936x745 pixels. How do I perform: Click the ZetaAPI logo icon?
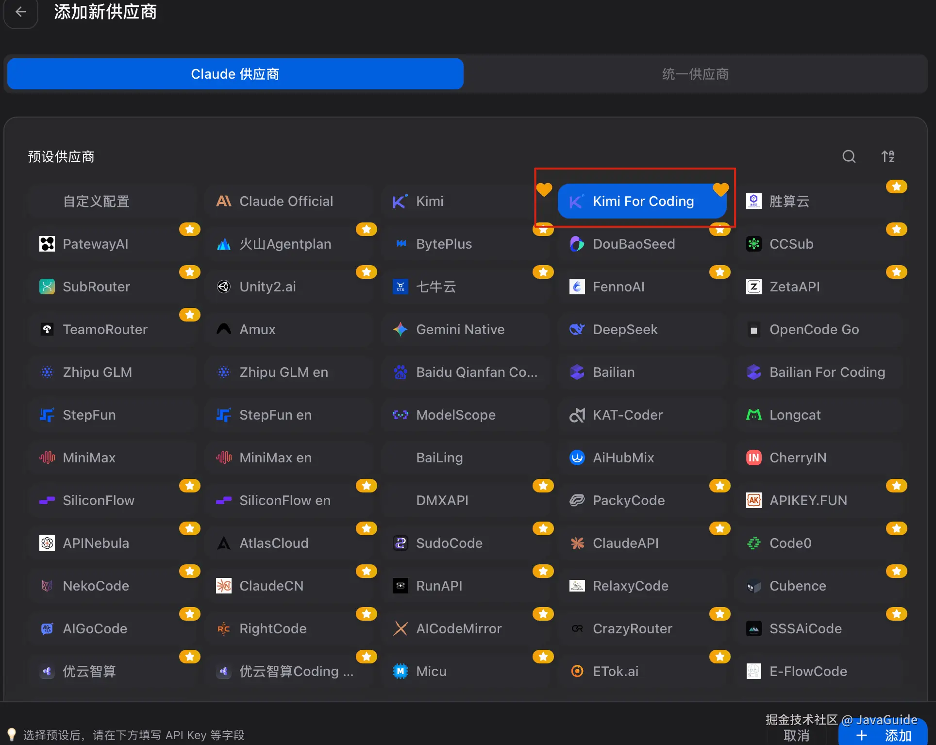(753, 287)
